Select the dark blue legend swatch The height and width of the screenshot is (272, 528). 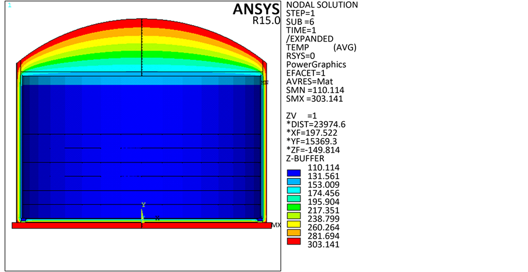[294, 172]
